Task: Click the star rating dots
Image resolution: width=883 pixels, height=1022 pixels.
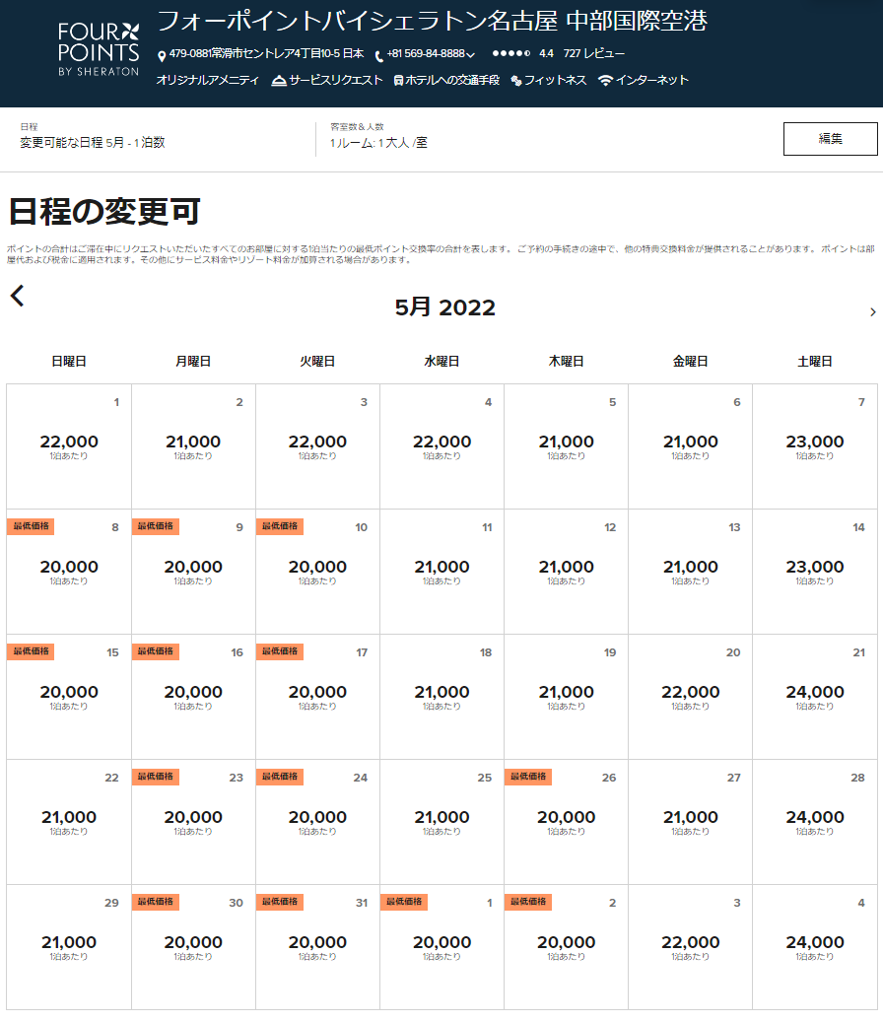Action: tap(510, 54)
